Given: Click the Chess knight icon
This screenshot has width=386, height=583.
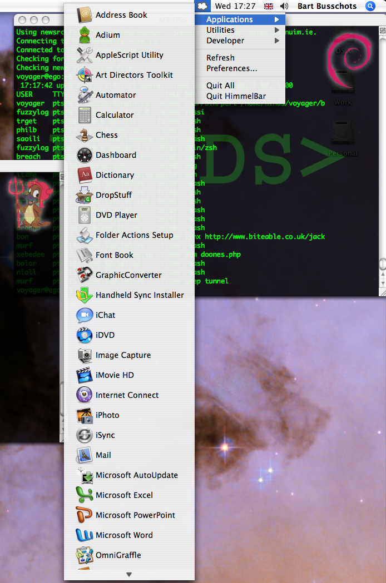Looking at the screenshot, I should coord(85,136).
